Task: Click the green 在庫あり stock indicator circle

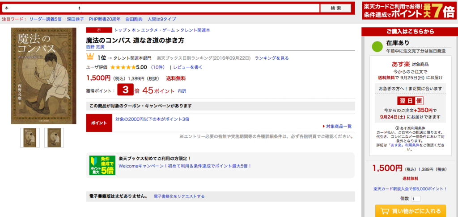Action: click(x=377, y=47)
